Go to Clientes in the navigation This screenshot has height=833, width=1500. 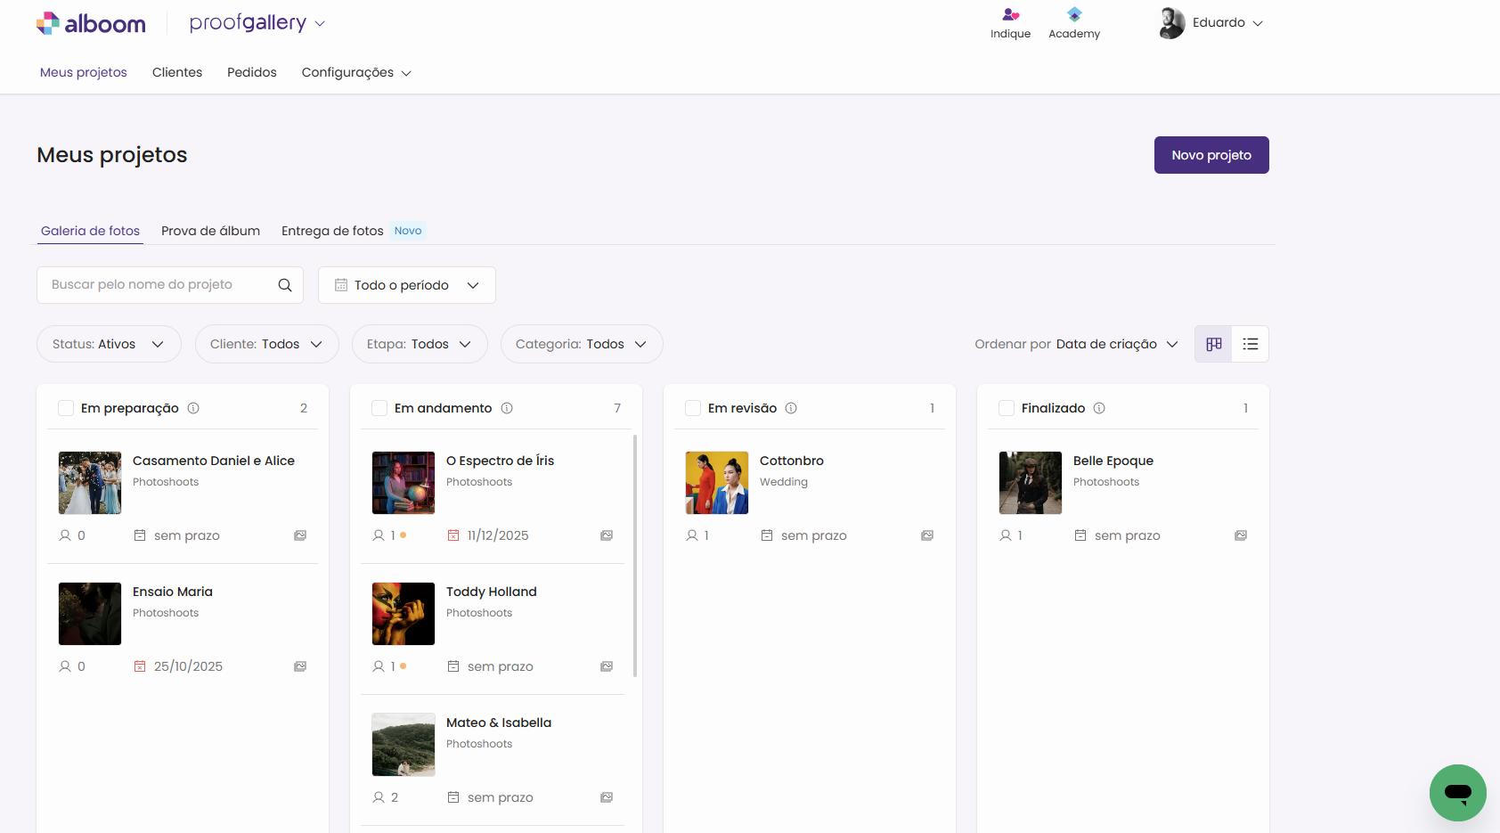tap(177, 72)
